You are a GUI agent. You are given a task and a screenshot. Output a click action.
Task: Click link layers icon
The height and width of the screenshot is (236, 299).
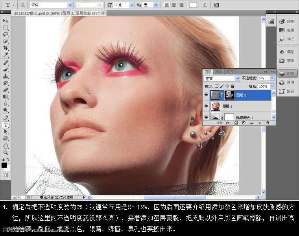pyautogui.click(x=220, y=123)
